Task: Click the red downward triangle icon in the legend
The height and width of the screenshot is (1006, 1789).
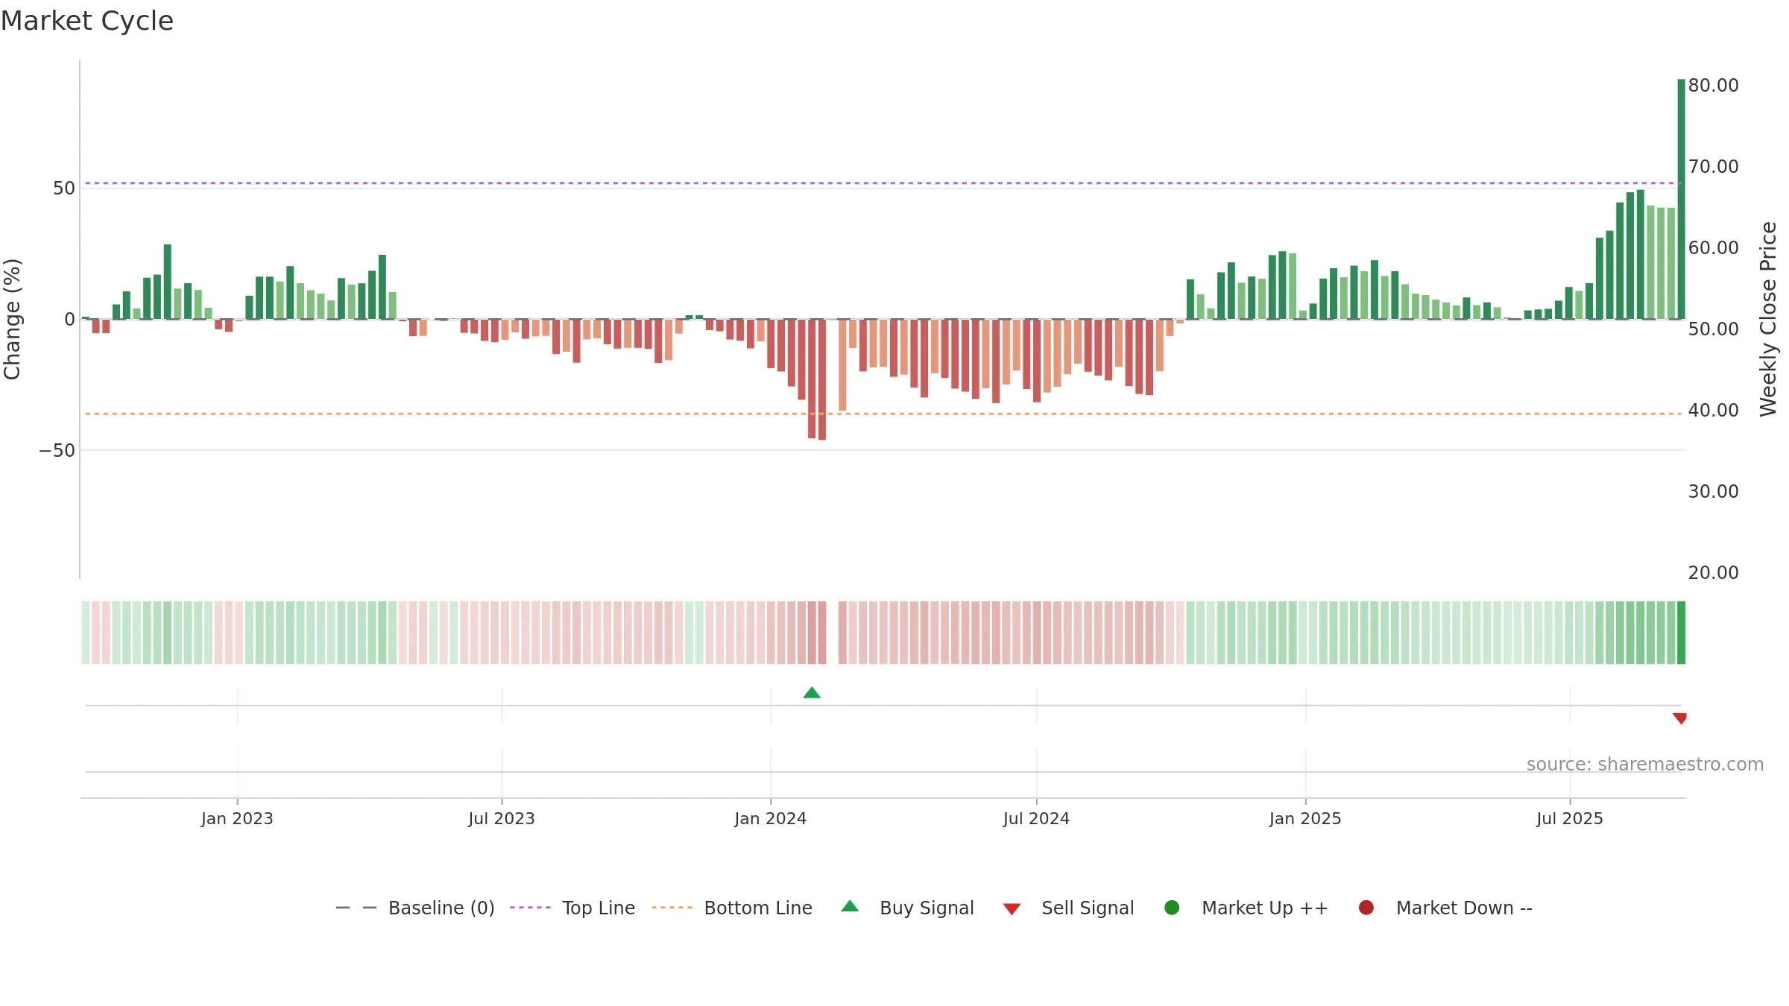Action: [x=1012, y=909]
